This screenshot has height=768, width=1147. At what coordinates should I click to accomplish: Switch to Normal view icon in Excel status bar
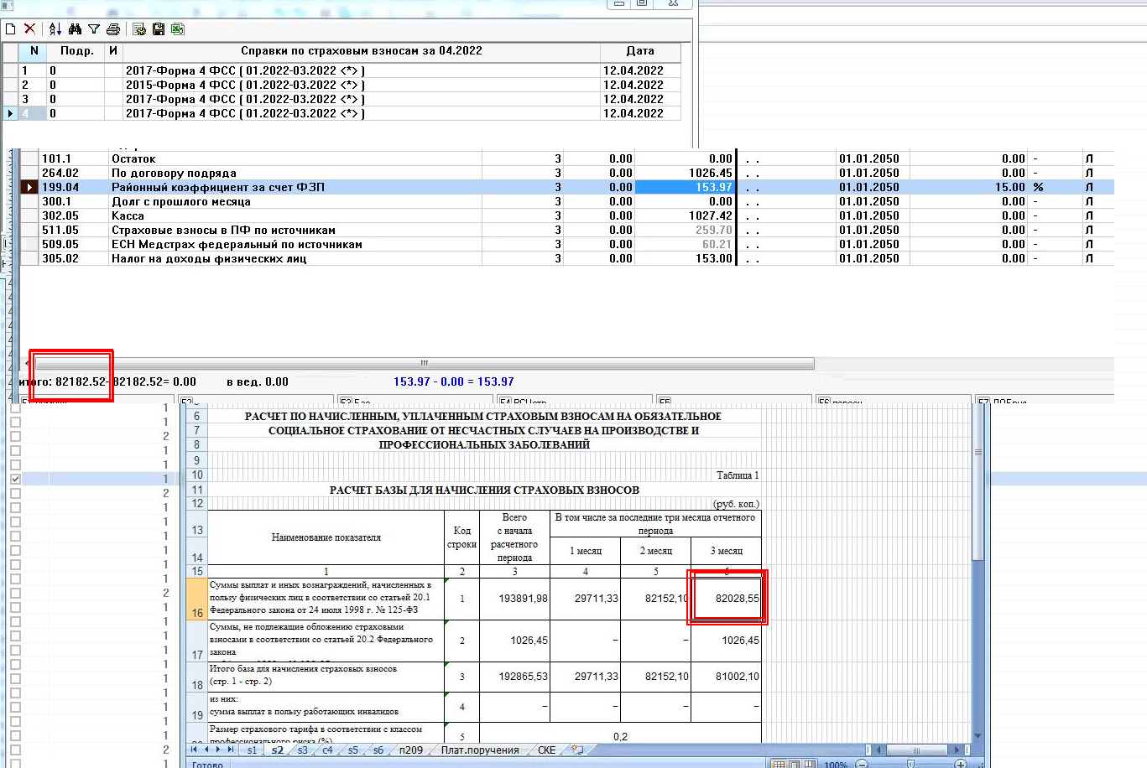[x=779, y=764]
